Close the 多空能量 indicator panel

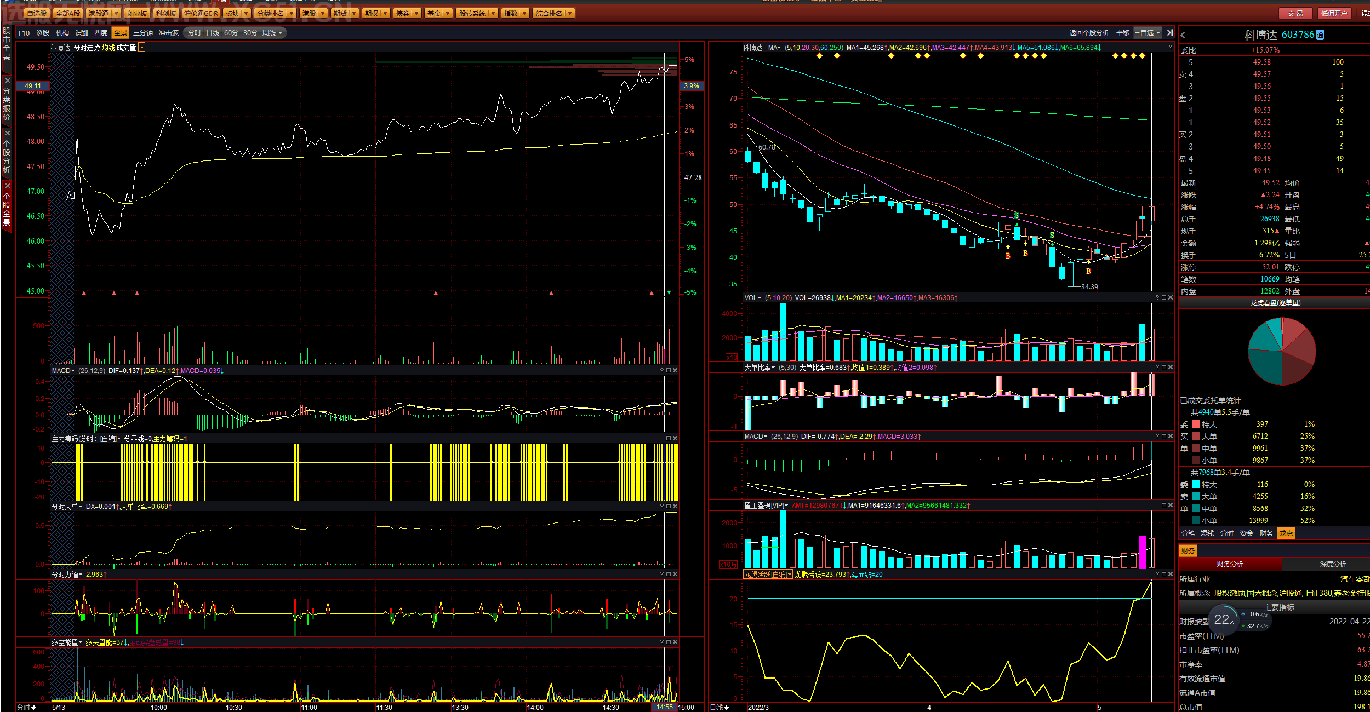675,642
